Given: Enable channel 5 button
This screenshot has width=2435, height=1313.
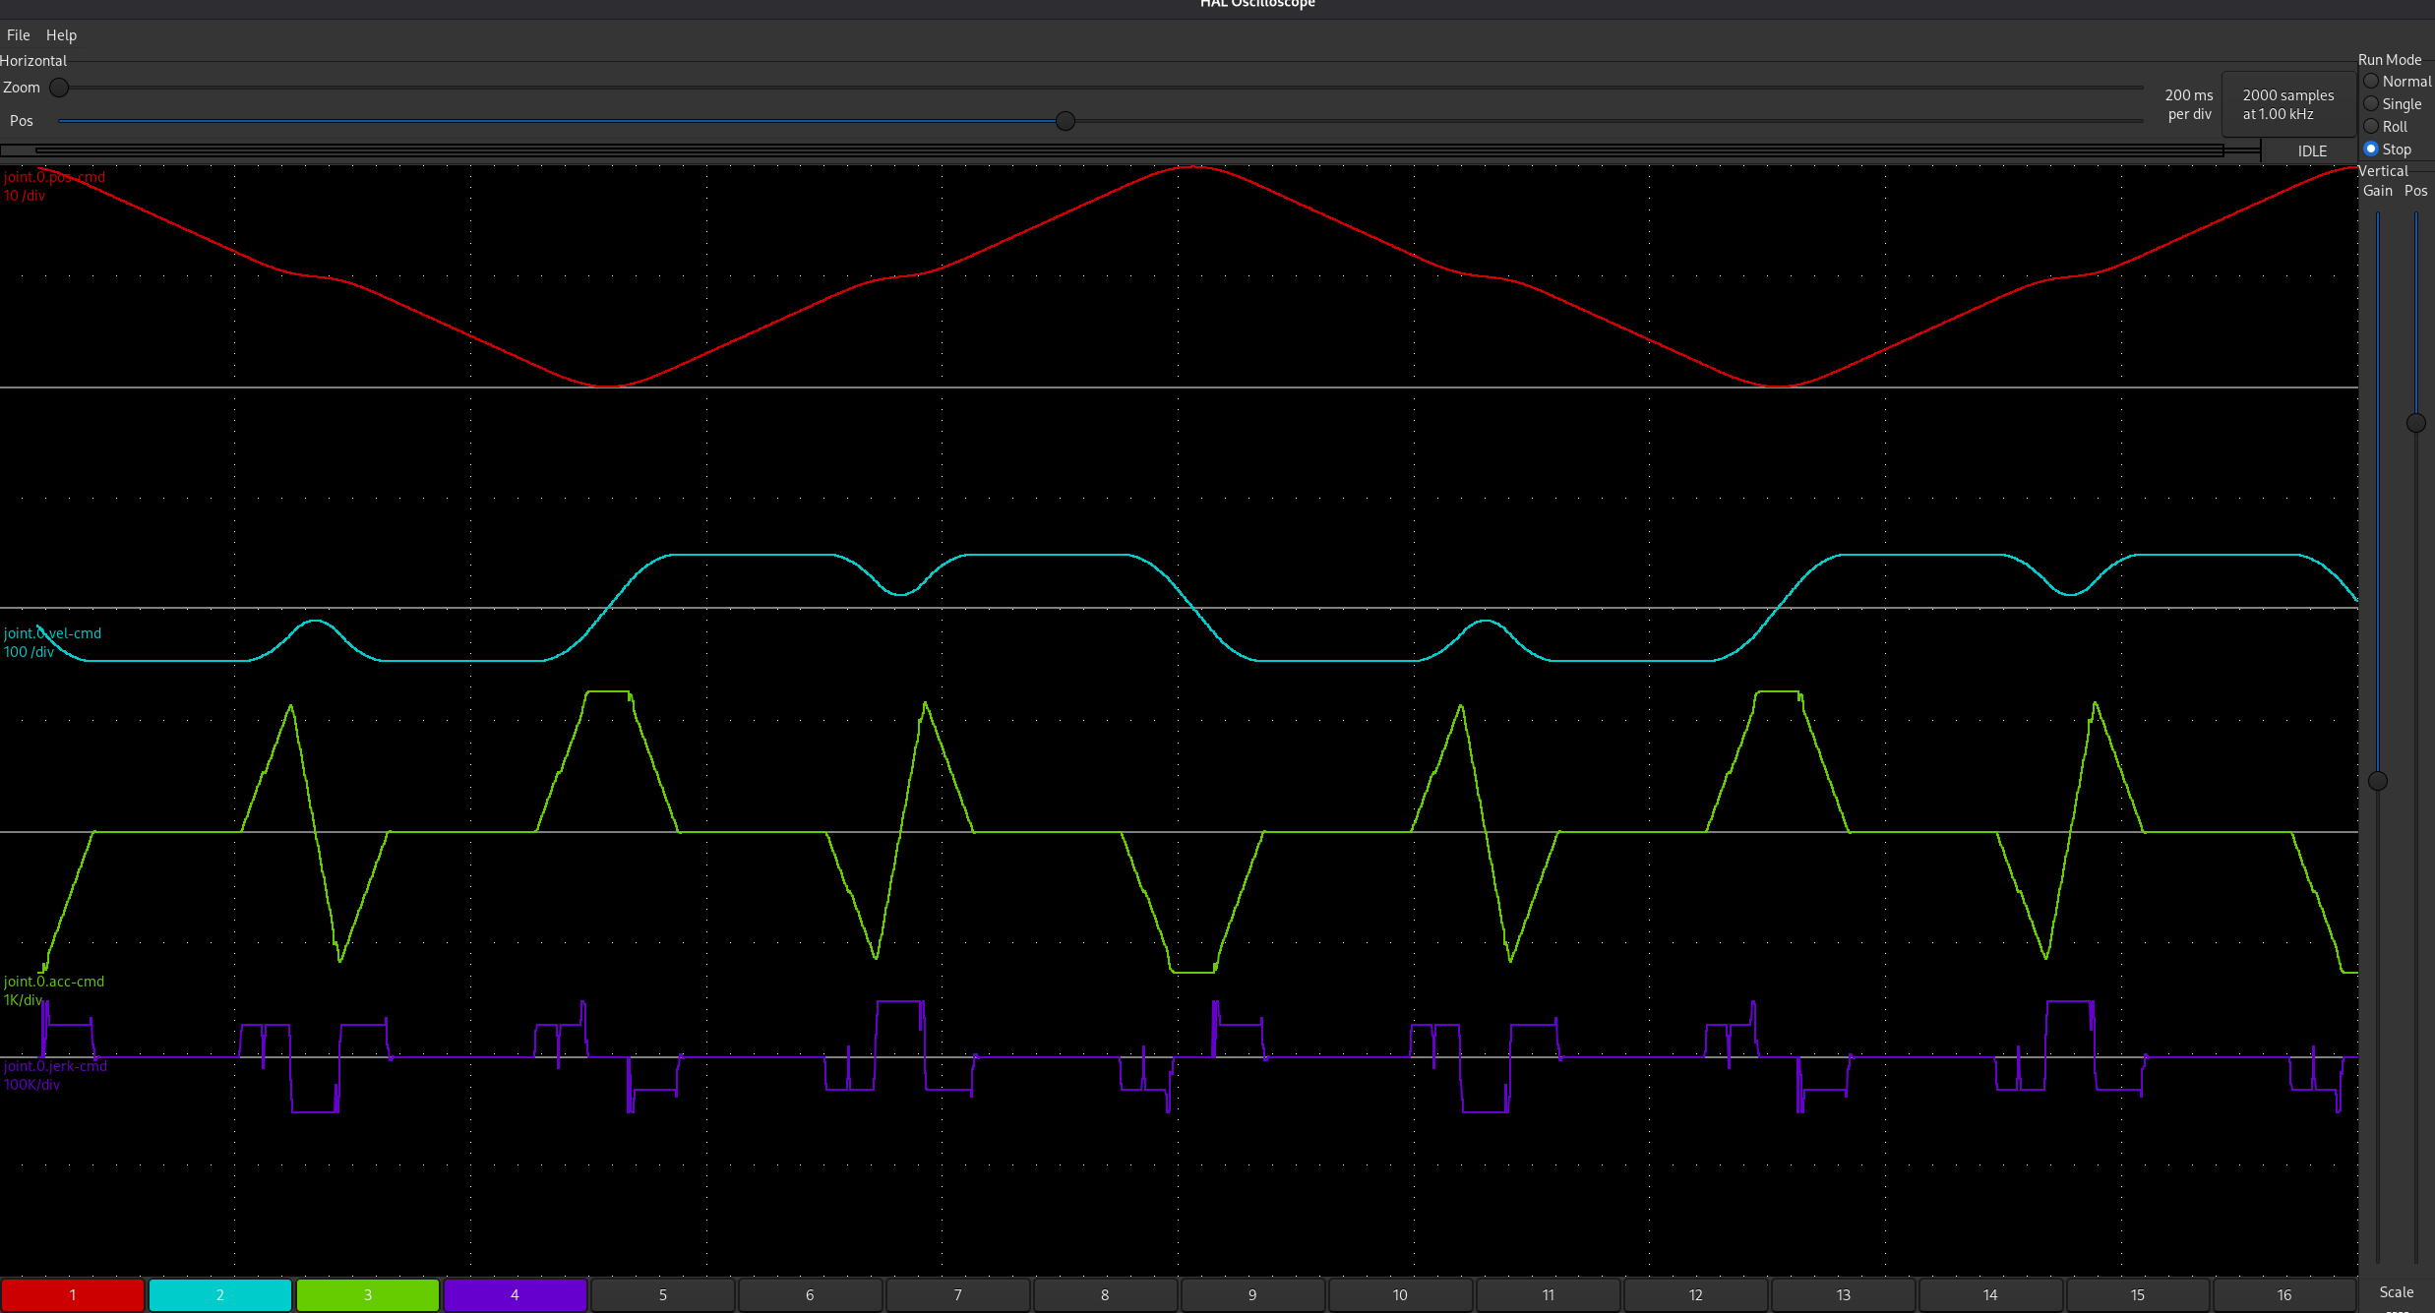Looking at the screenshot, I should click(662, 1294).
